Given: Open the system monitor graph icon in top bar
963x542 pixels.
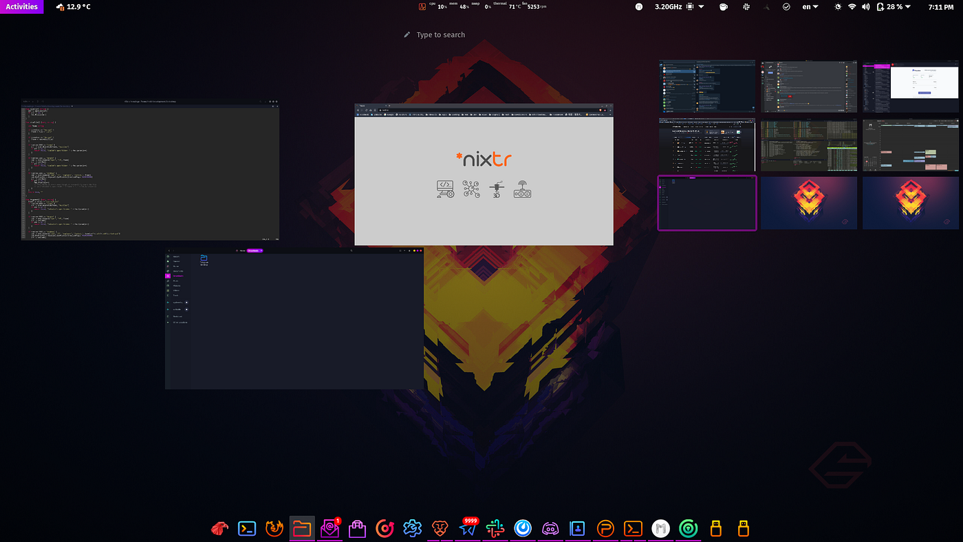Looking at the screenshot, I should (423, 7).
